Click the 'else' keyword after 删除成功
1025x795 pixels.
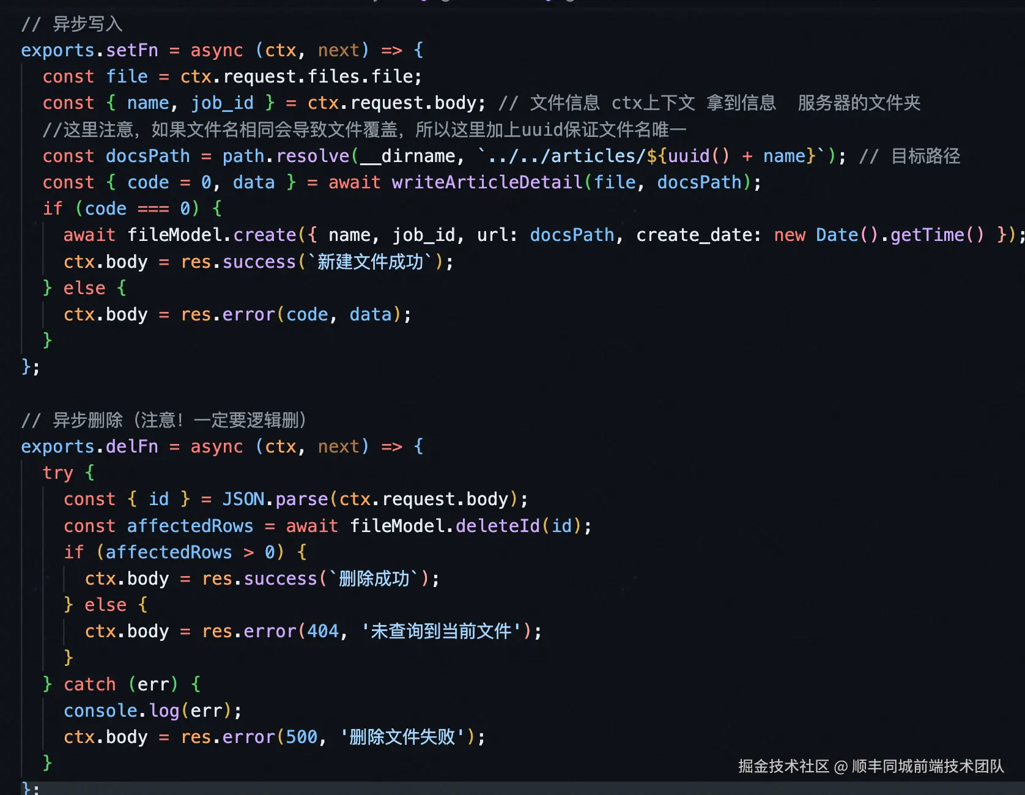pos(105,605)
